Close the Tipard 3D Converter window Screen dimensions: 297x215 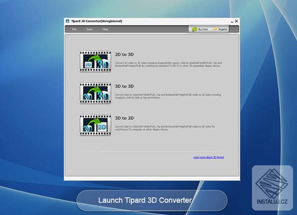click(237, 21)
